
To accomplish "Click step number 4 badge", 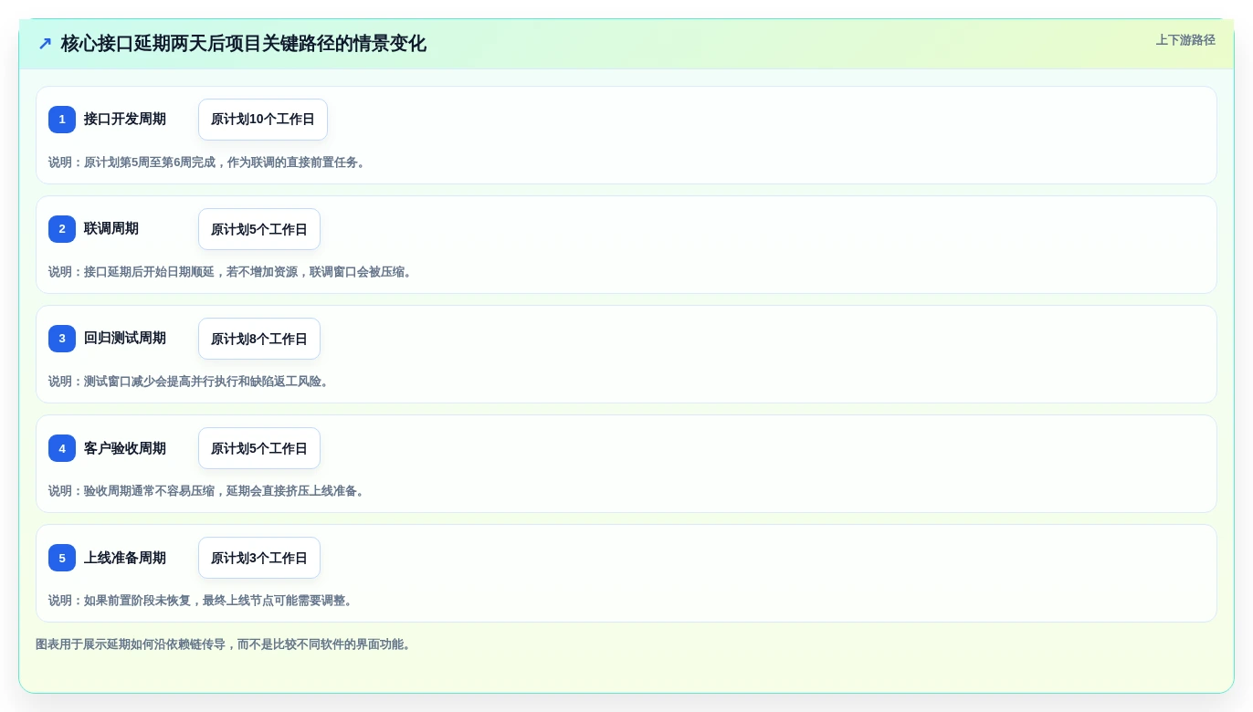I will (x=62, y=448).
